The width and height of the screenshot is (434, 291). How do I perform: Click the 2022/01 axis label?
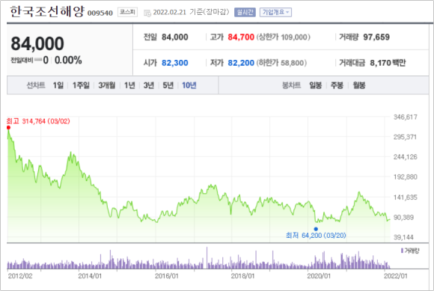pos(396,276)
